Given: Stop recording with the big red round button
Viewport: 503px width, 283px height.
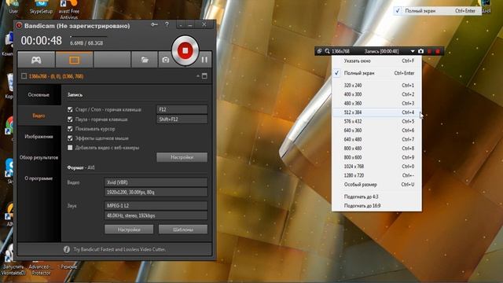Looking at the screenshot, I should 185,50.
